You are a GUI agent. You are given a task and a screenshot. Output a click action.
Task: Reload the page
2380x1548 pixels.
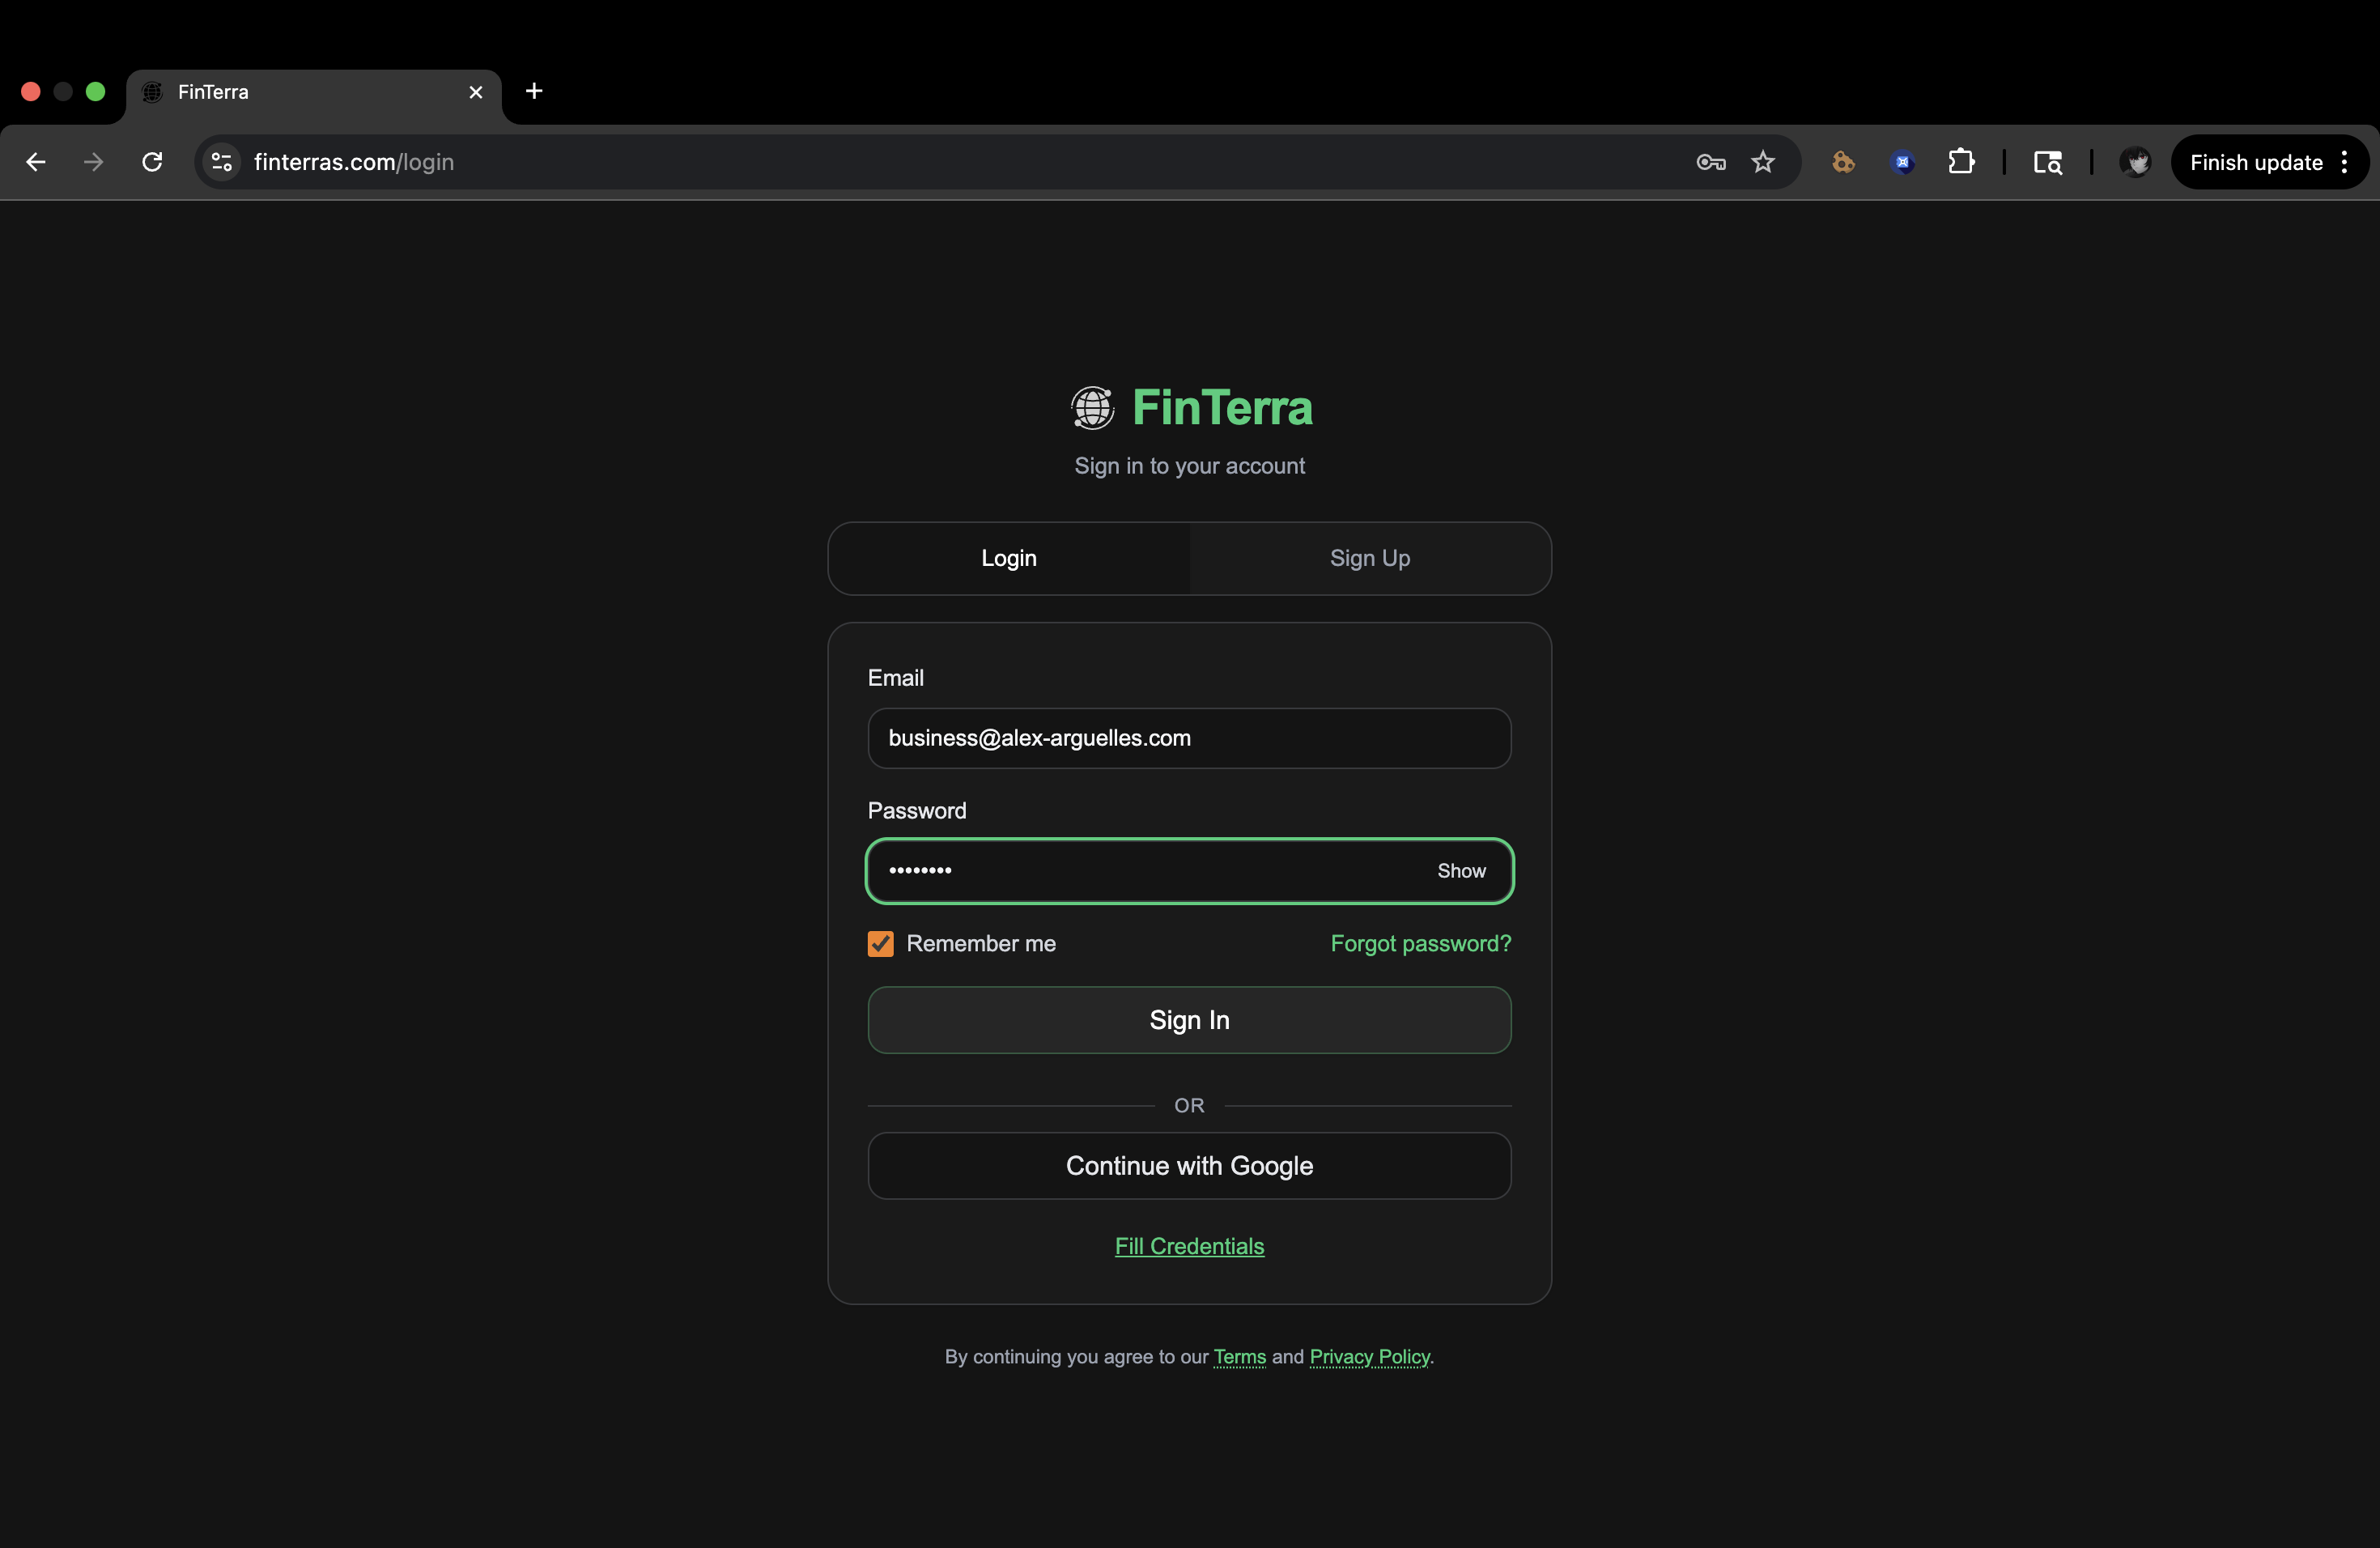[152, 162]
